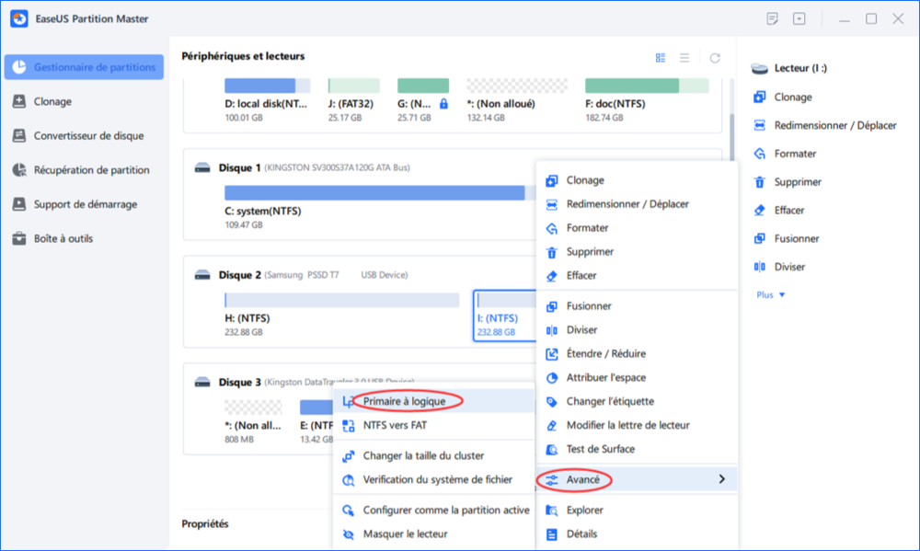
Task: Select Primaire à logique from submenu
Action: coord(405,401)
